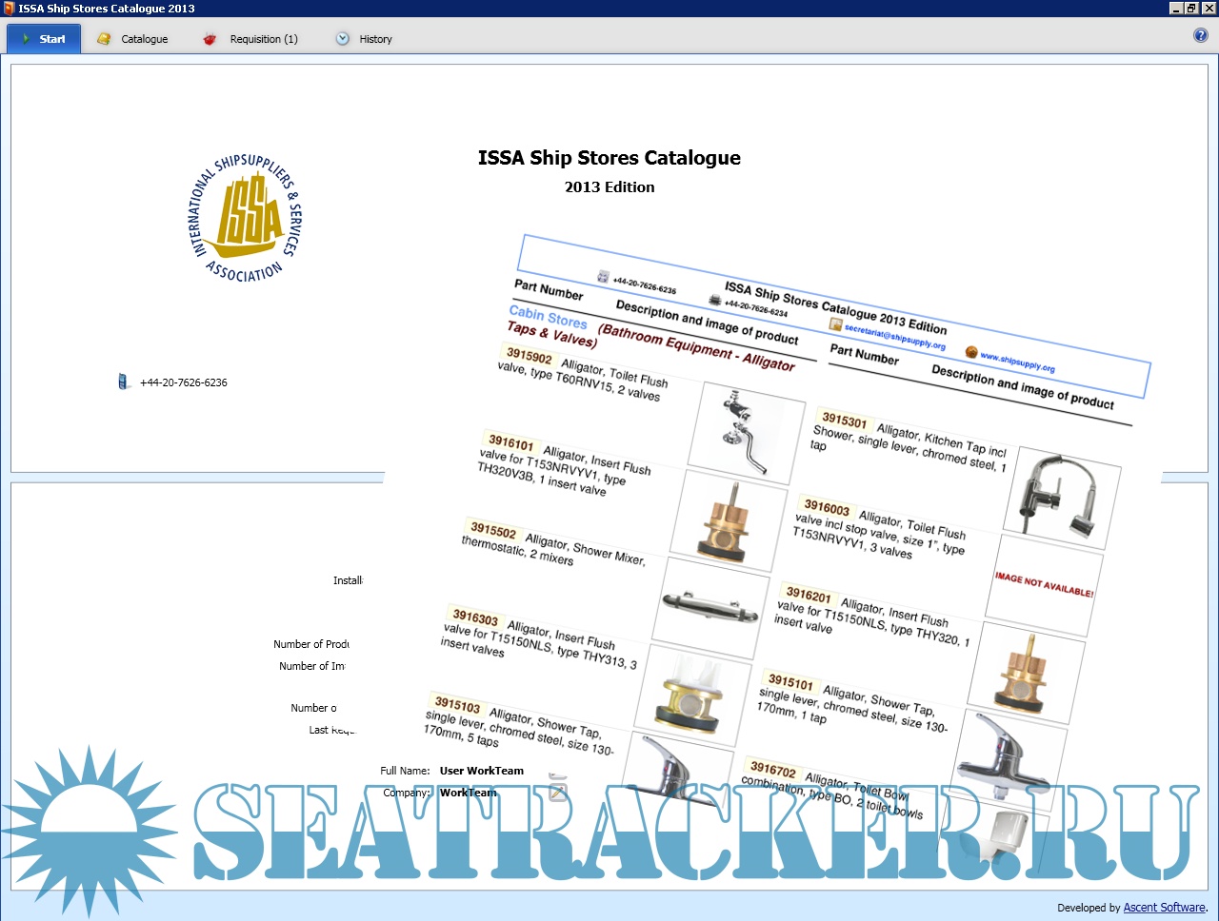This screenshot has height=921, width=1219.
Task: Switch to the Requisition (1) tab
Action: tap(264, 39)
